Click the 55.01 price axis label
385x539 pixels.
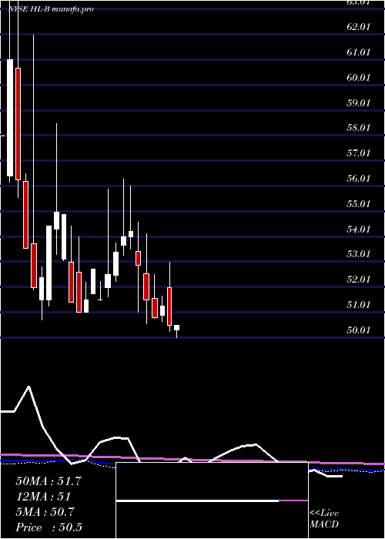coord(359,204)
